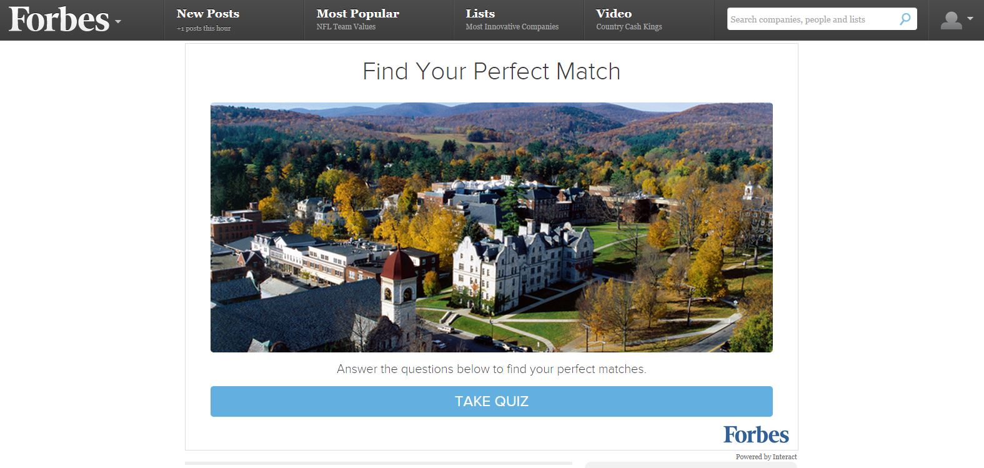Open the Lists menu

[480, 13]
